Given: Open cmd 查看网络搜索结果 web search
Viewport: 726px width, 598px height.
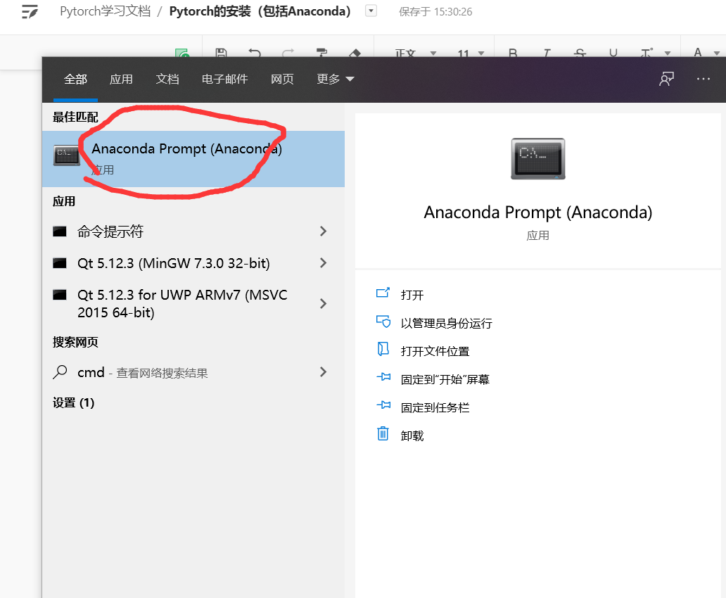Looking at the screenshot, I should pos(193,372).
